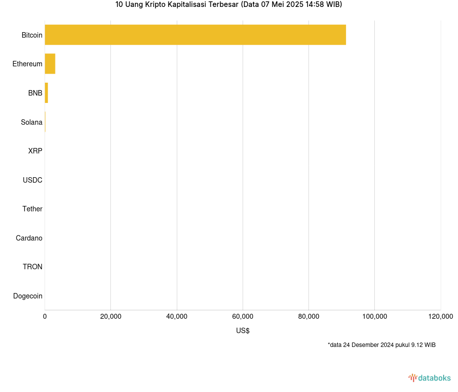Click the 24 Desember 2024 data footnote
This screenshot has width=458, height=392.
point(381,345)
